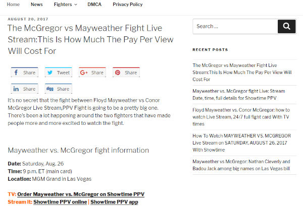The image size is (303, 212).
Task: Open the recent post 'The McGregor vs Mayweather Fight Live Stream'
Action: pyautogui.click(x=242, y=73)
